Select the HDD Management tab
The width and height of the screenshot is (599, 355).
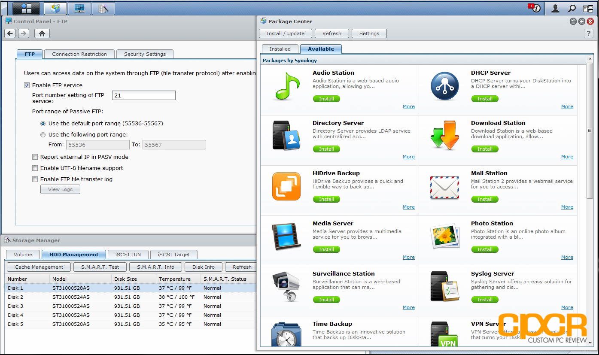click(74, 255)
